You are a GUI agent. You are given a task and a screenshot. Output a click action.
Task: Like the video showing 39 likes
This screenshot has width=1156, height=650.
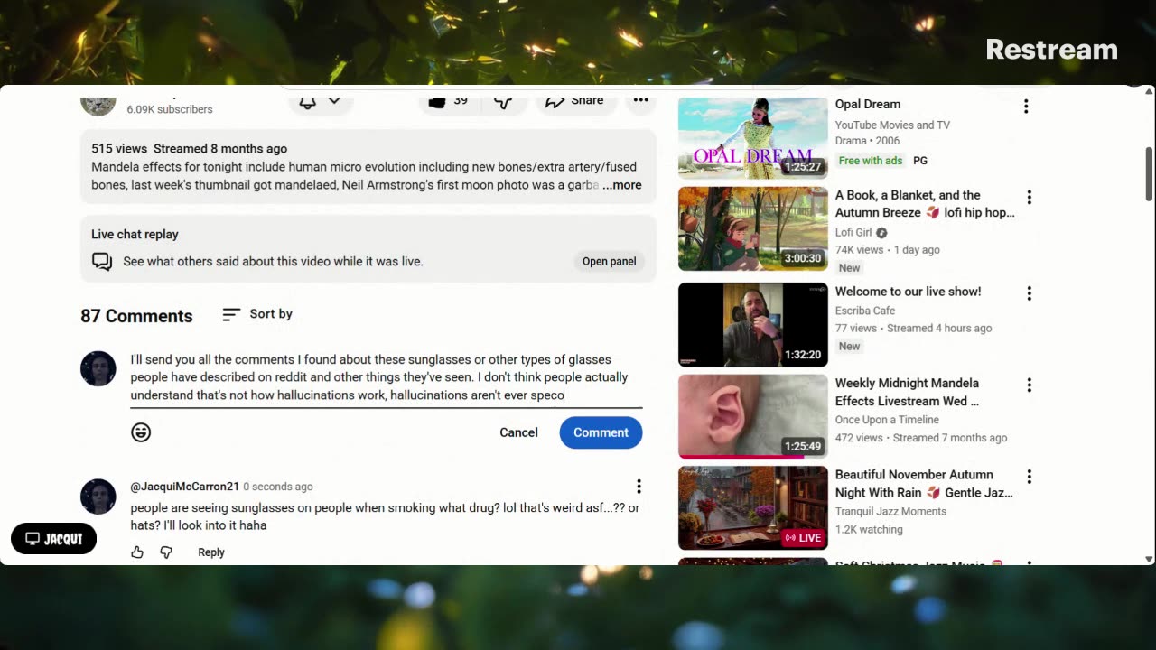pos(448,100)
